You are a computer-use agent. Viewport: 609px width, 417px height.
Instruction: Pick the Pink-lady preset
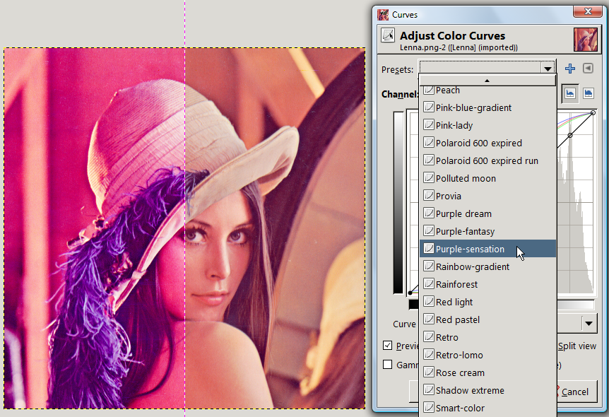point(487,125)
